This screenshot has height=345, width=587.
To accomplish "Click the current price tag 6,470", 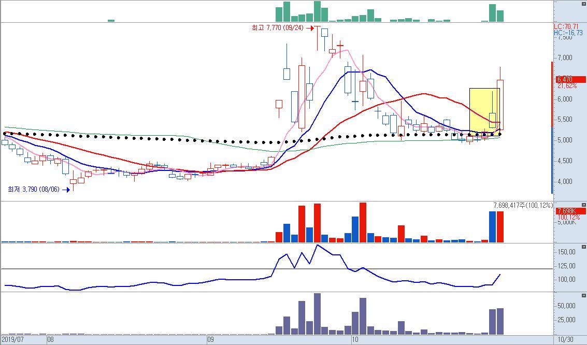I will point(570,79).
